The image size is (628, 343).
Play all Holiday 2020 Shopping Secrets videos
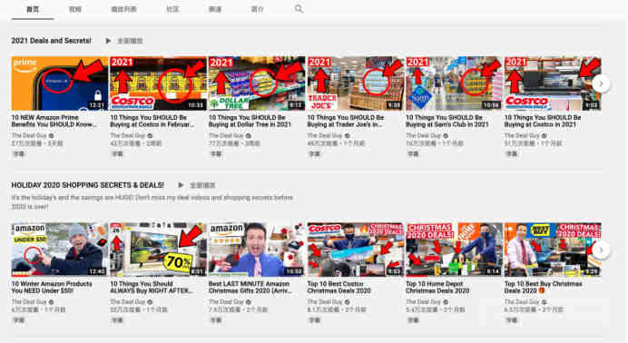point(197,185)
